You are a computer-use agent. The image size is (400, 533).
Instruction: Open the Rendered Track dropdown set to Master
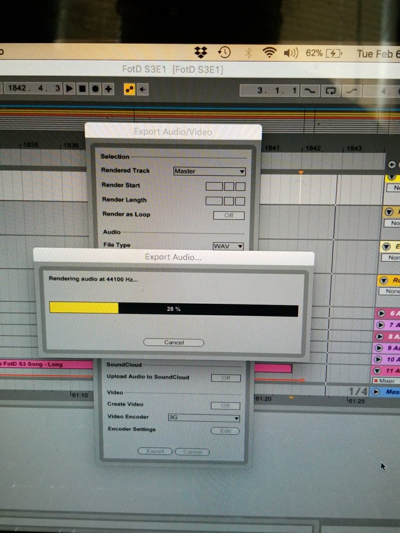[209, 171]
